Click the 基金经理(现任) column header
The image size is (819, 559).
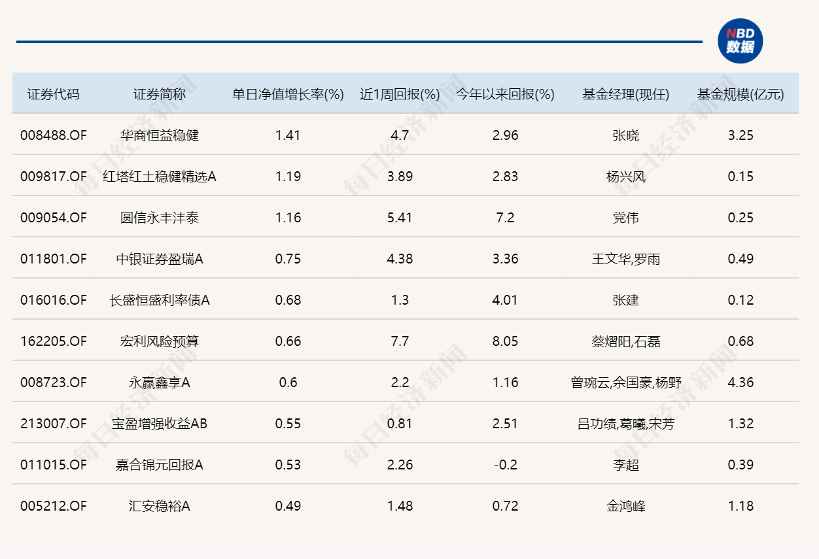click(623, 93)
